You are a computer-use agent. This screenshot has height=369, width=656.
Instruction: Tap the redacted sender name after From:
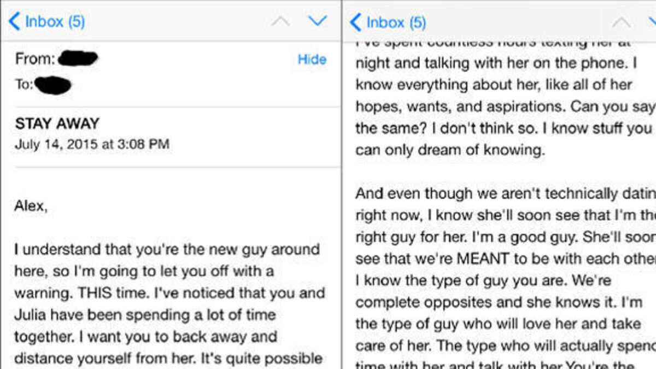click(78, 57)
